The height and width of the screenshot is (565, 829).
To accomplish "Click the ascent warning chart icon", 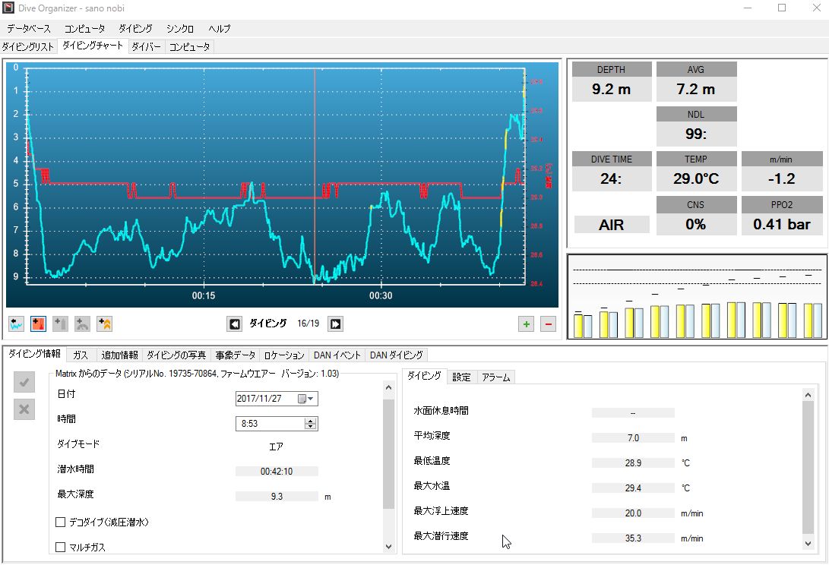I will click(105, 324).
